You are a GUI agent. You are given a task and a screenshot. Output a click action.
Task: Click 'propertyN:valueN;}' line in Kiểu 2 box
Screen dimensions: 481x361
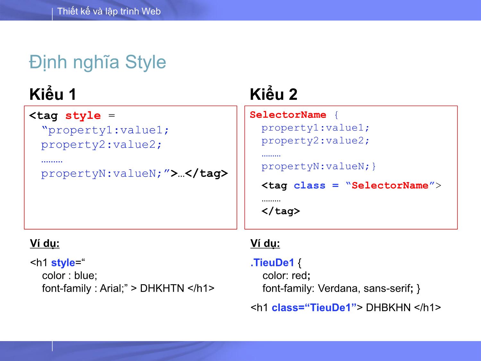click(319, 166)
